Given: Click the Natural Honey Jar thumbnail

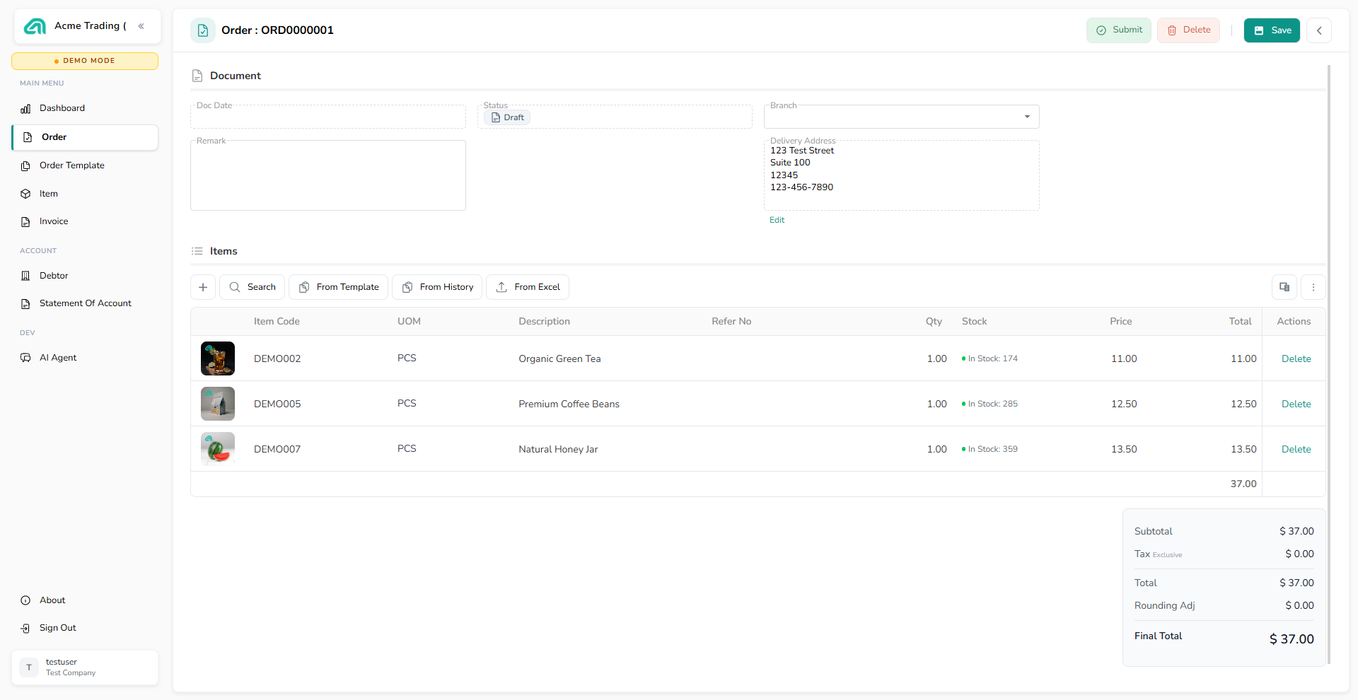Looking at the screenshot, I should pos(218,449).
